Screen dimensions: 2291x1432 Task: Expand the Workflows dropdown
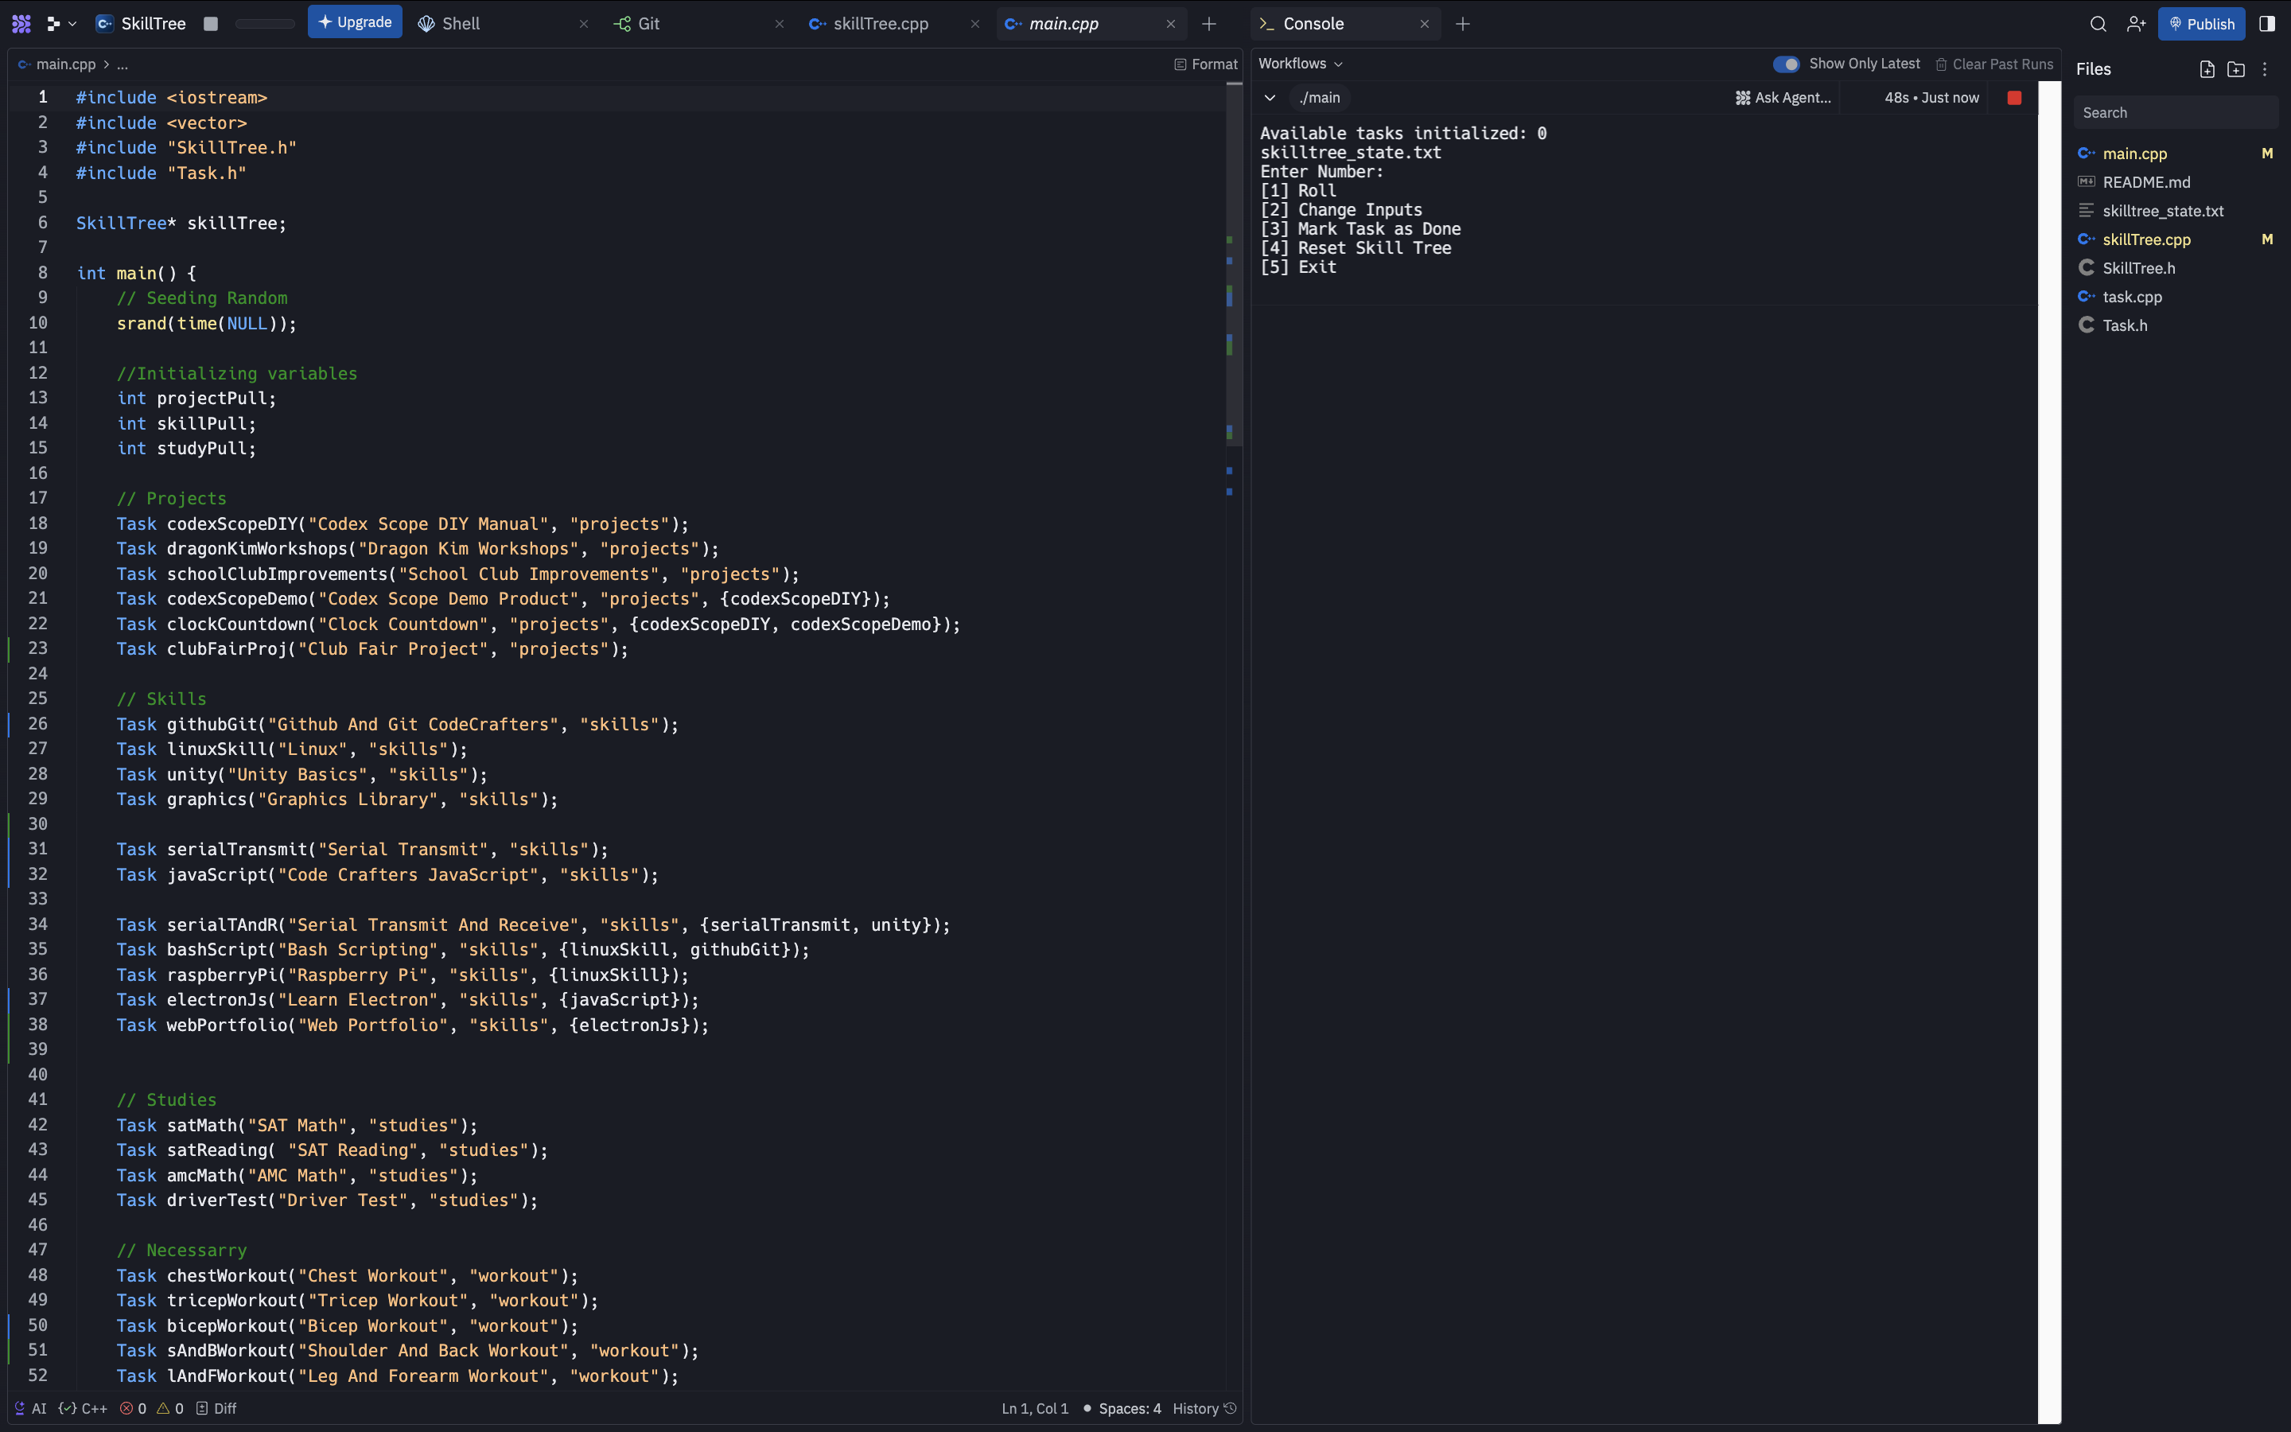1300,64
